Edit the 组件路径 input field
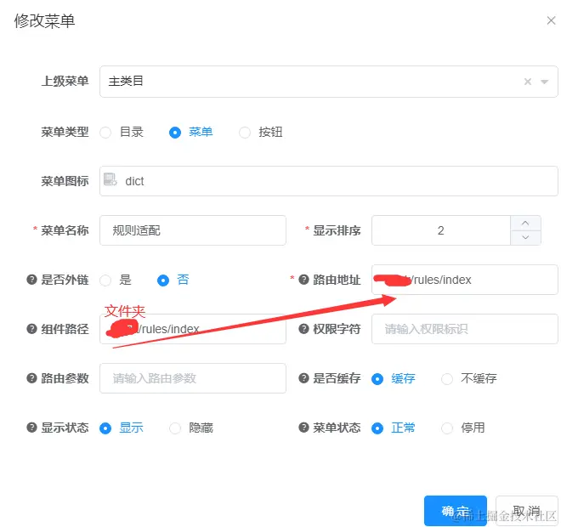This screenshot has height=527, width=561. [x=193, y=329]
